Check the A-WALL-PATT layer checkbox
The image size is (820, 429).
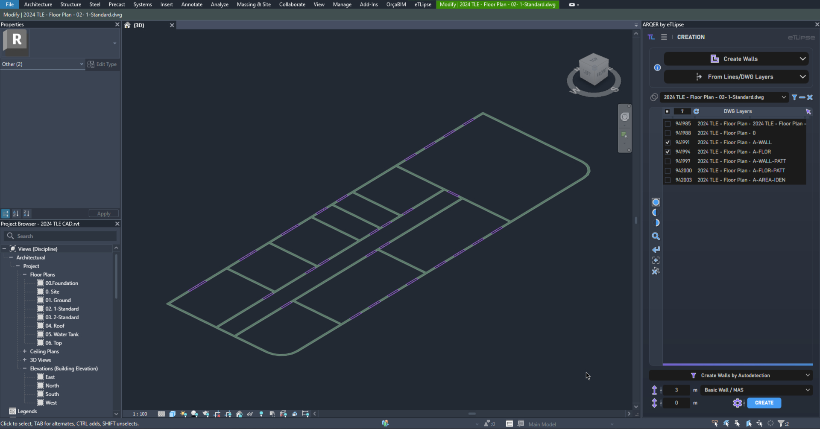tap(668, 161)
